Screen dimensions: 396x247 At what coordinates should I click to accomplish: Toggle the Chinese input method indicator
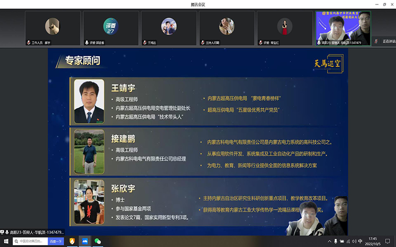tap(360, 241)
